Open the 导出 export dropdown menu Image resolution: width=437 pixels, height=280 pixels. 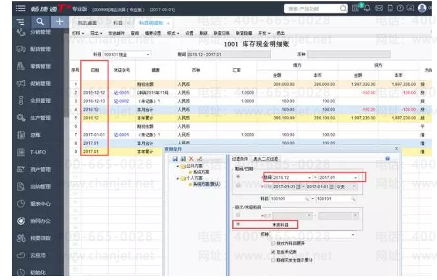(x=96, y=33)
